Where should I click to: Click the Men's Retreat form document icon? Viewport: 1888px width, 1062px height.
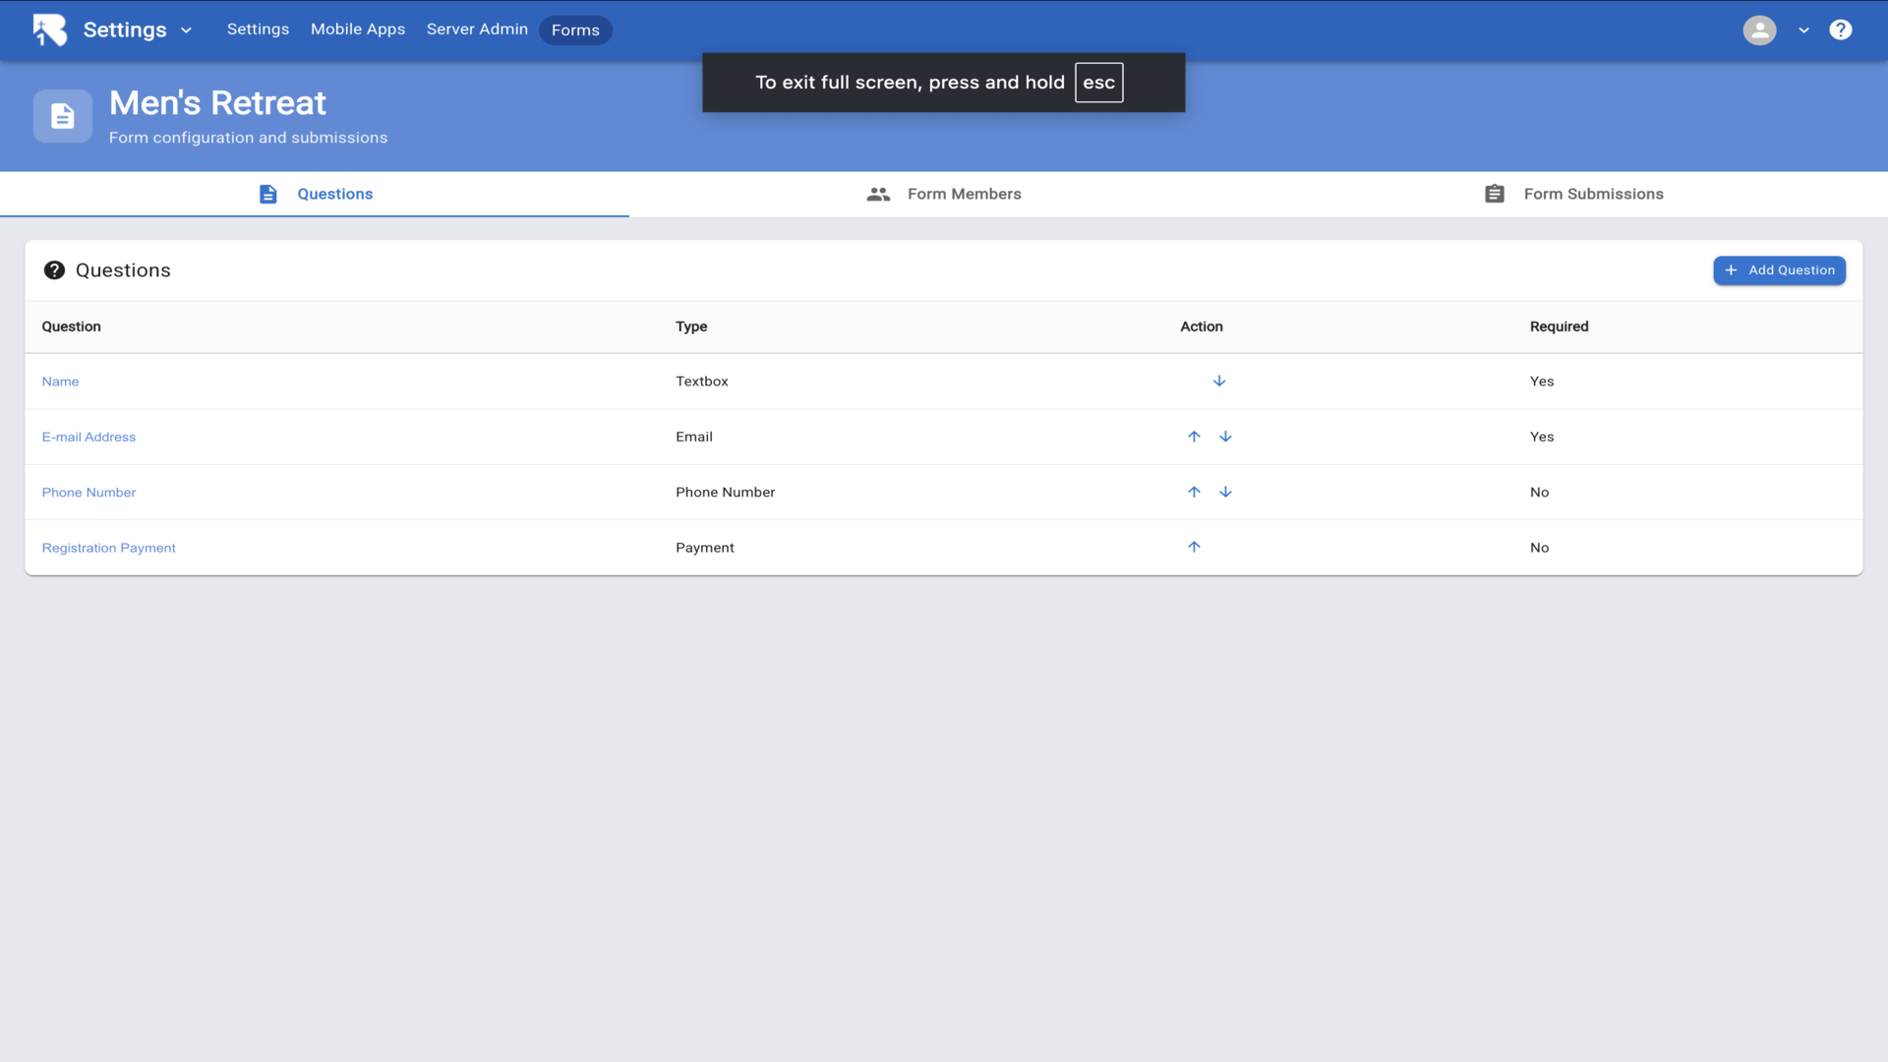click(63, 116)
